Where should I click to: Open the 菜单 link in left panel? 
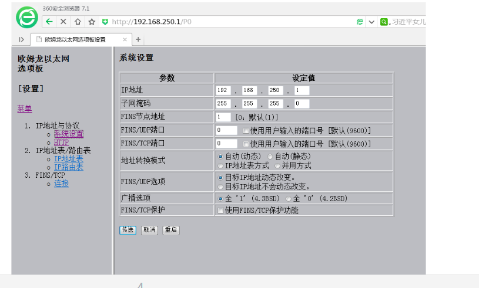[24, 109]
